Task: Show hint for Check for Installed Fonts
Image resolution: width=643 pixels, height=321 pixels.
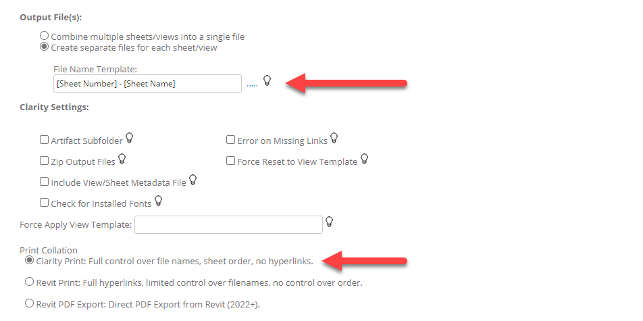Action: click(x=159, y=201)
